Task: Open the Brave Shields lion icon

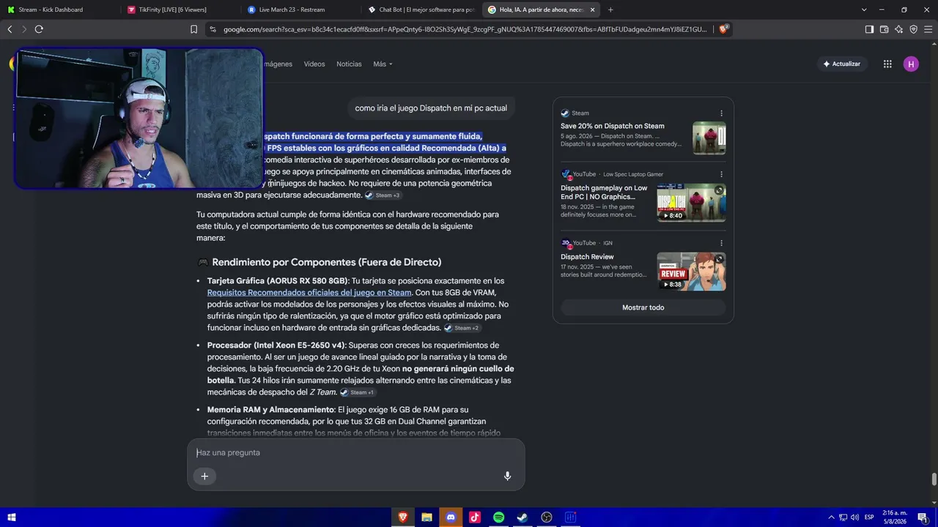Action: 723,29
